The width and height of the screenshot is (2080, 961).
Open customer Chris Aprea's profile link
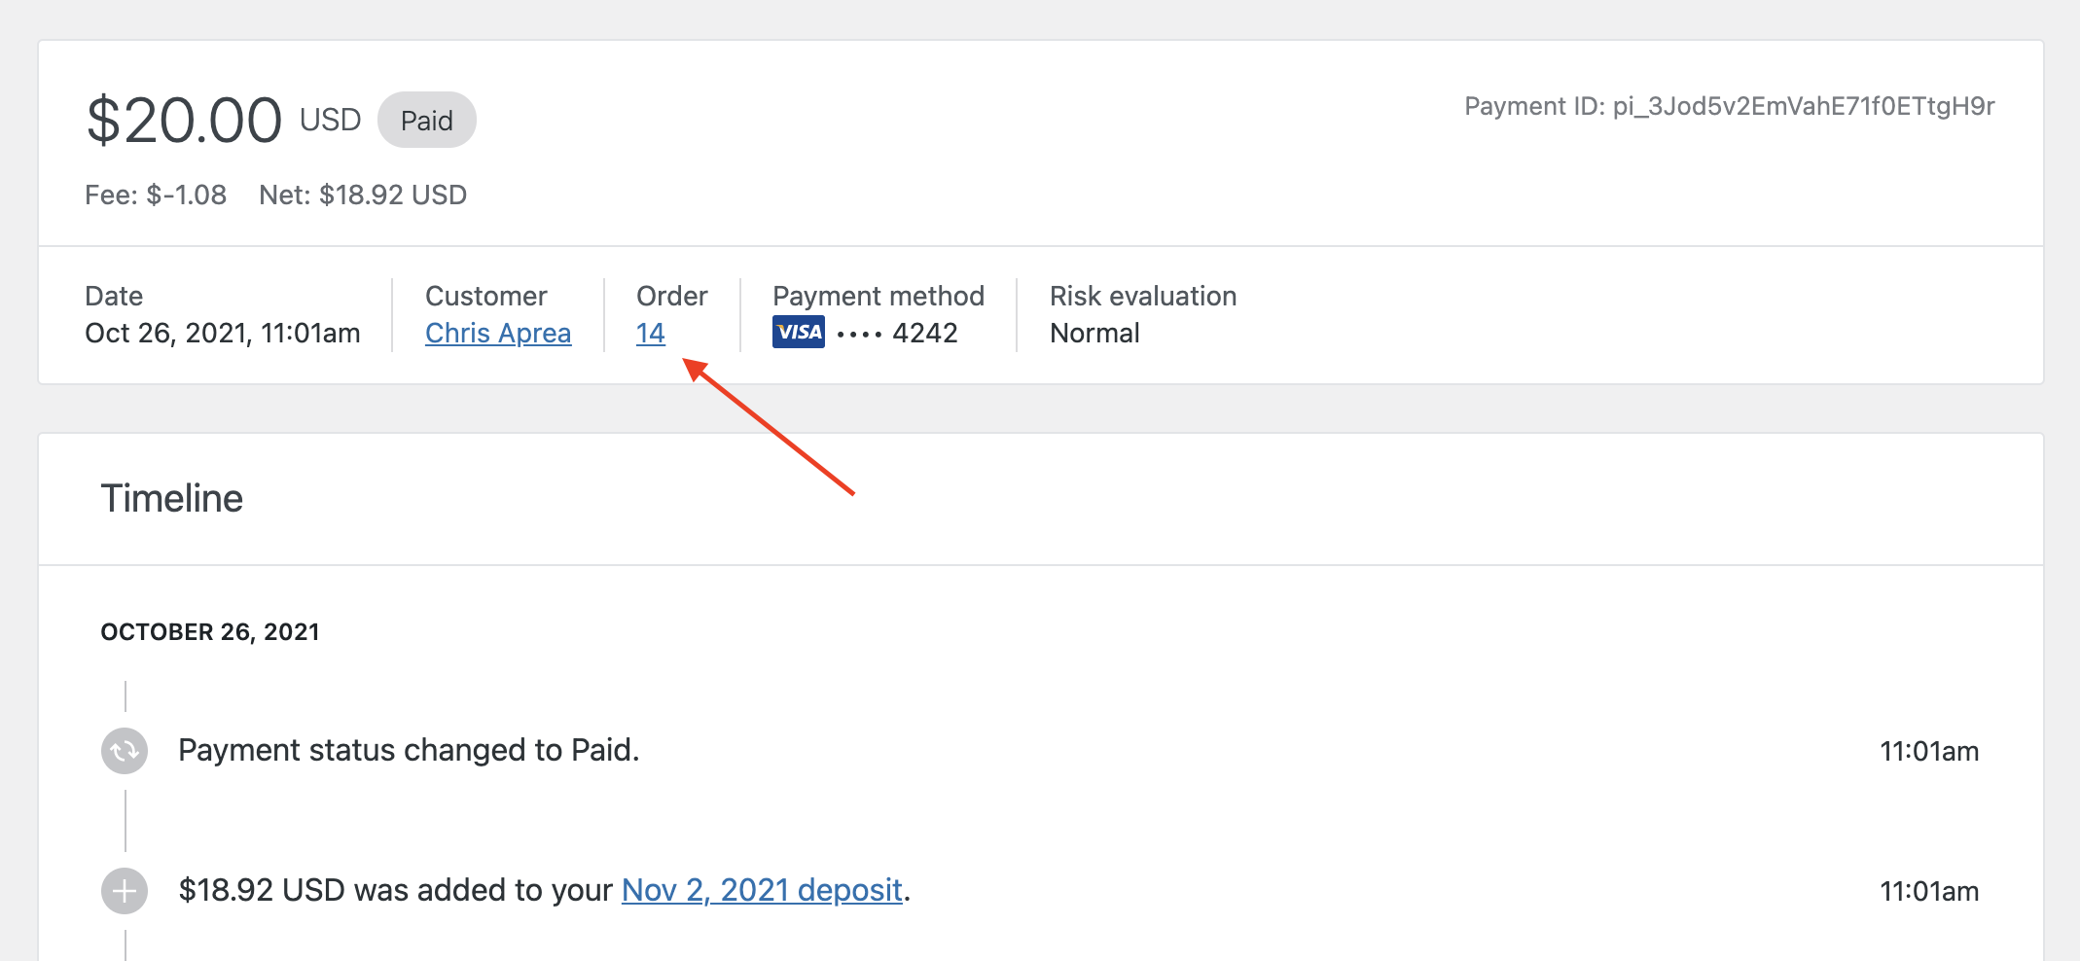[x=497, y=333]
